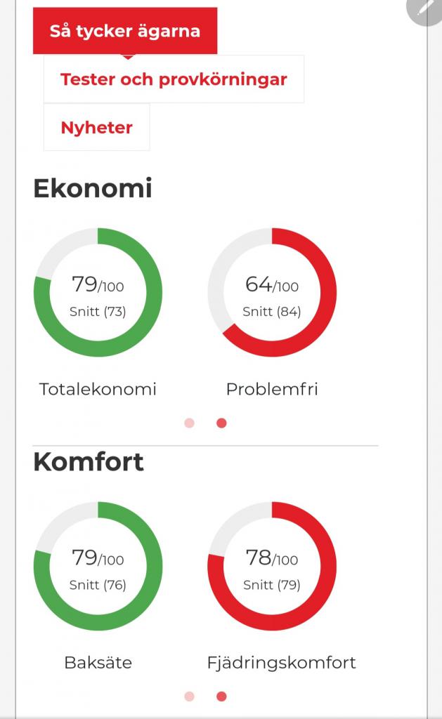
Task: Click the 78/100 Fjädringskomfort score text
Action: tap(272, 558)
